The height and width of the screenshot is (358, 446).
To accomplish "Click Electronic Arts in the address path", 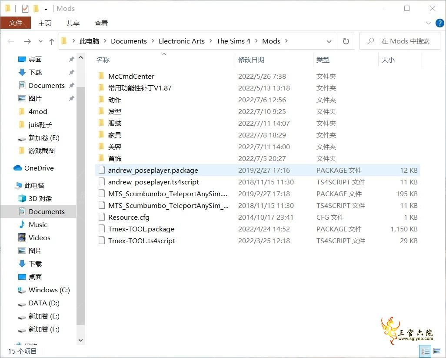I will click(x=181, y=41).
